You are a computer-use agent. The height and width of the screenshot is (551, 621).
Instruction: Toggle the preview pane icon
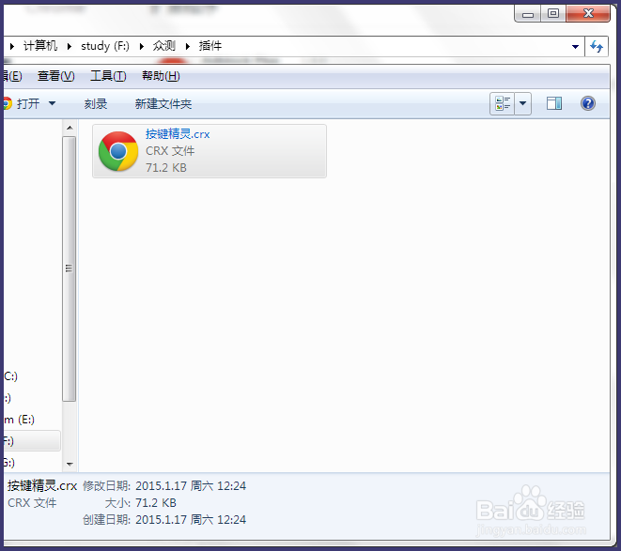pyautogui.click(x=554, y=103)
